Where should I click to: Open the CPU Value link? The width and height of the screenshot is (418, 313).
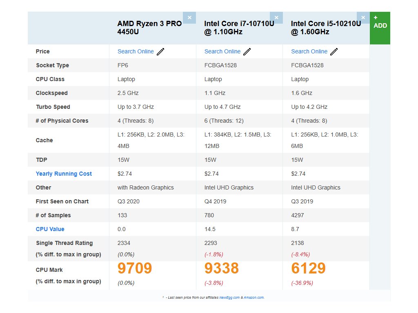50,229
